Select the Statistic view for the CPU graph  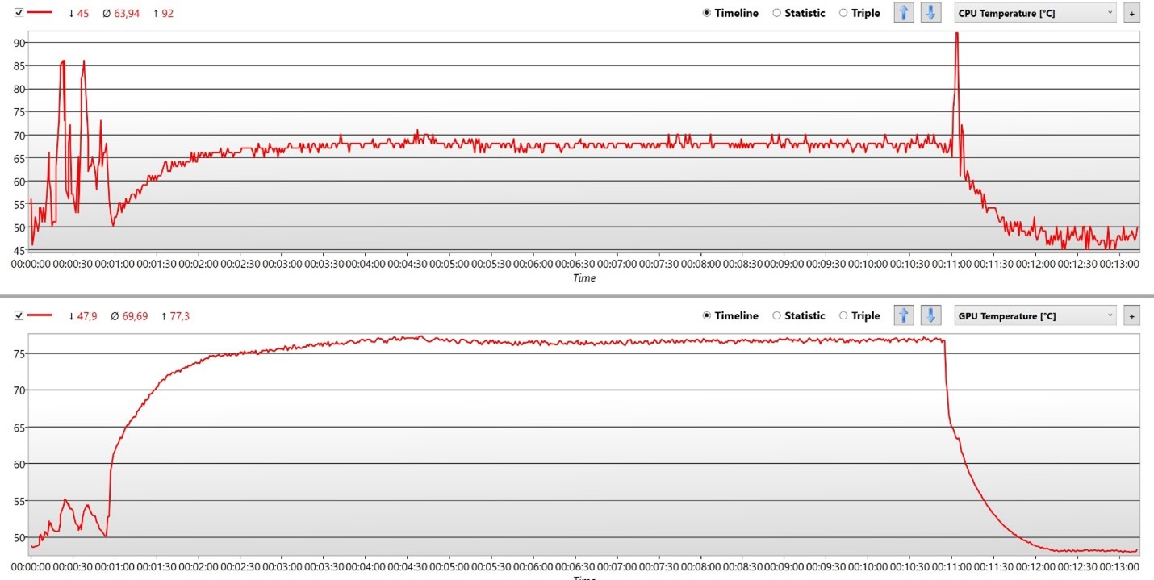point(777,13)
